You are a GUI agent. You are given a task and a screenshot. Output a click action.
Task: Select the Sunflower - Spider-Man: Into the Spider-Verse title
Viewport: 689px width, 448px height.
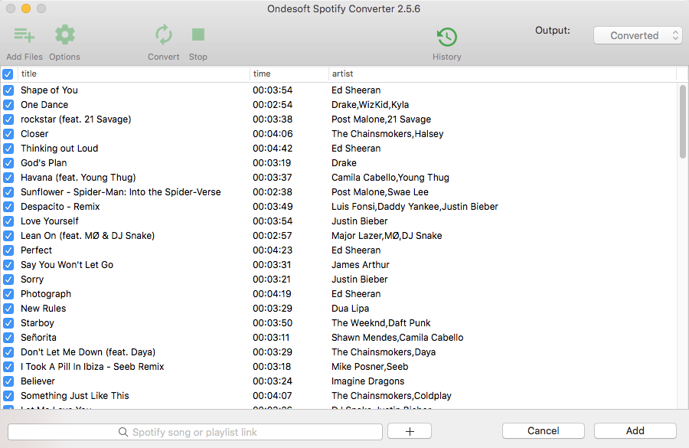point(121,192)
